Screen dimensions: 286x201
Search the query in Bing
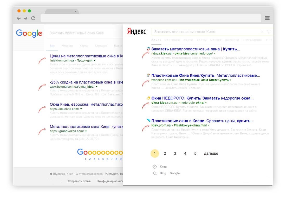[x=163, y=173]
